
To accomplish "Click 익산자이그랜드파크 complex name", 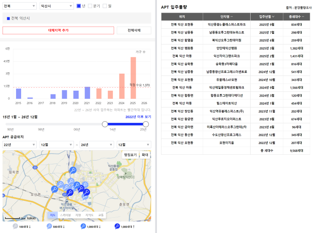I will [227, 56].
